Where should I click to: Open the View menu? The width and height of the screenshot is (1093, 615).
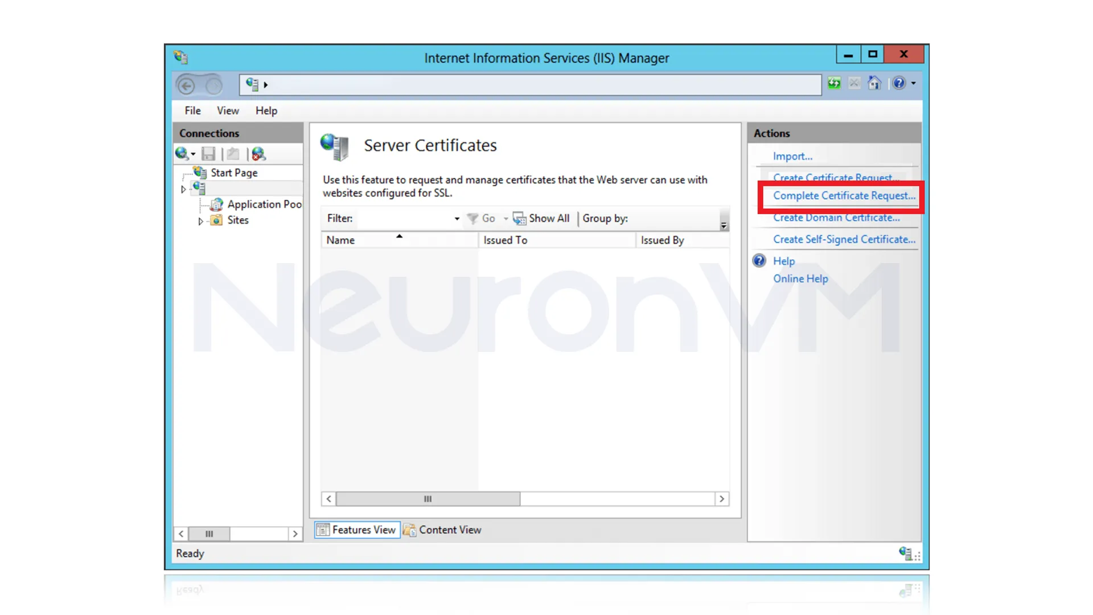(x=227, y=110)
